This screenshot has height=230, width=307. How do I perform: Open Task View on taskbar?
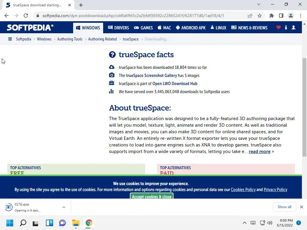[36, 223]
